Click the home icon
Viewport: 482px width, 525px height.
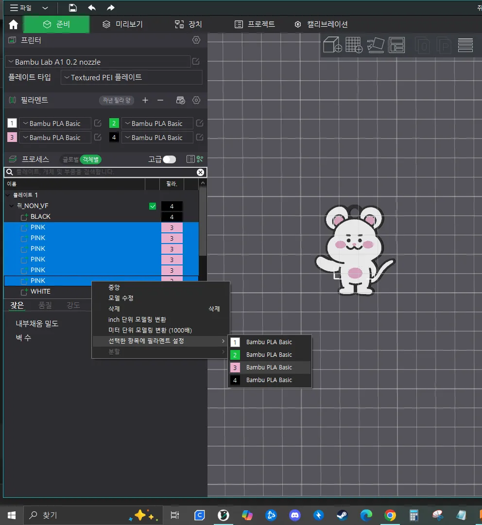(14, 24)
